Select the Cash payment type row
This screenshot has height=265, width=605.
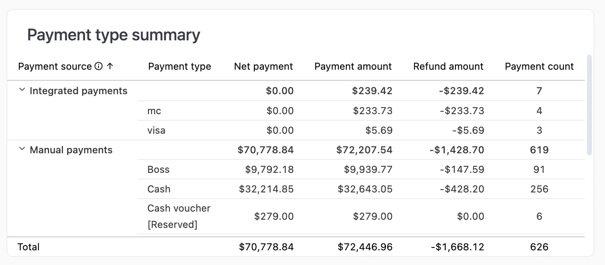pyautogui.click(x=159, y=189)
